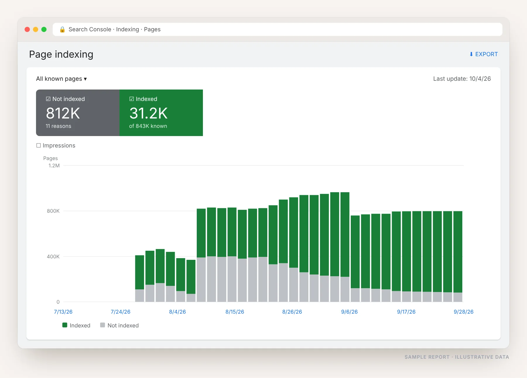527x378 pixels.
Task: Click the 9/17/26 date axis label
Action: point(406,312)
